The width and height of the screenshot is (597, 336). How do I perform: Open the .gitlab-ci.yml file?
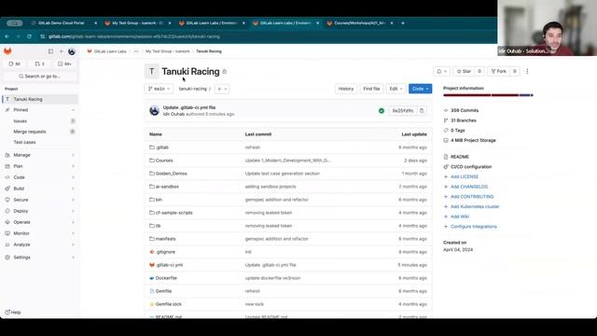169,265
